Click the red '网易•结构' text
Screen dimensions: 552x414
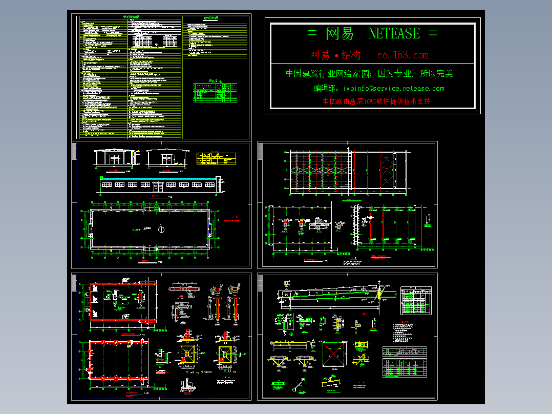point(335,55)
